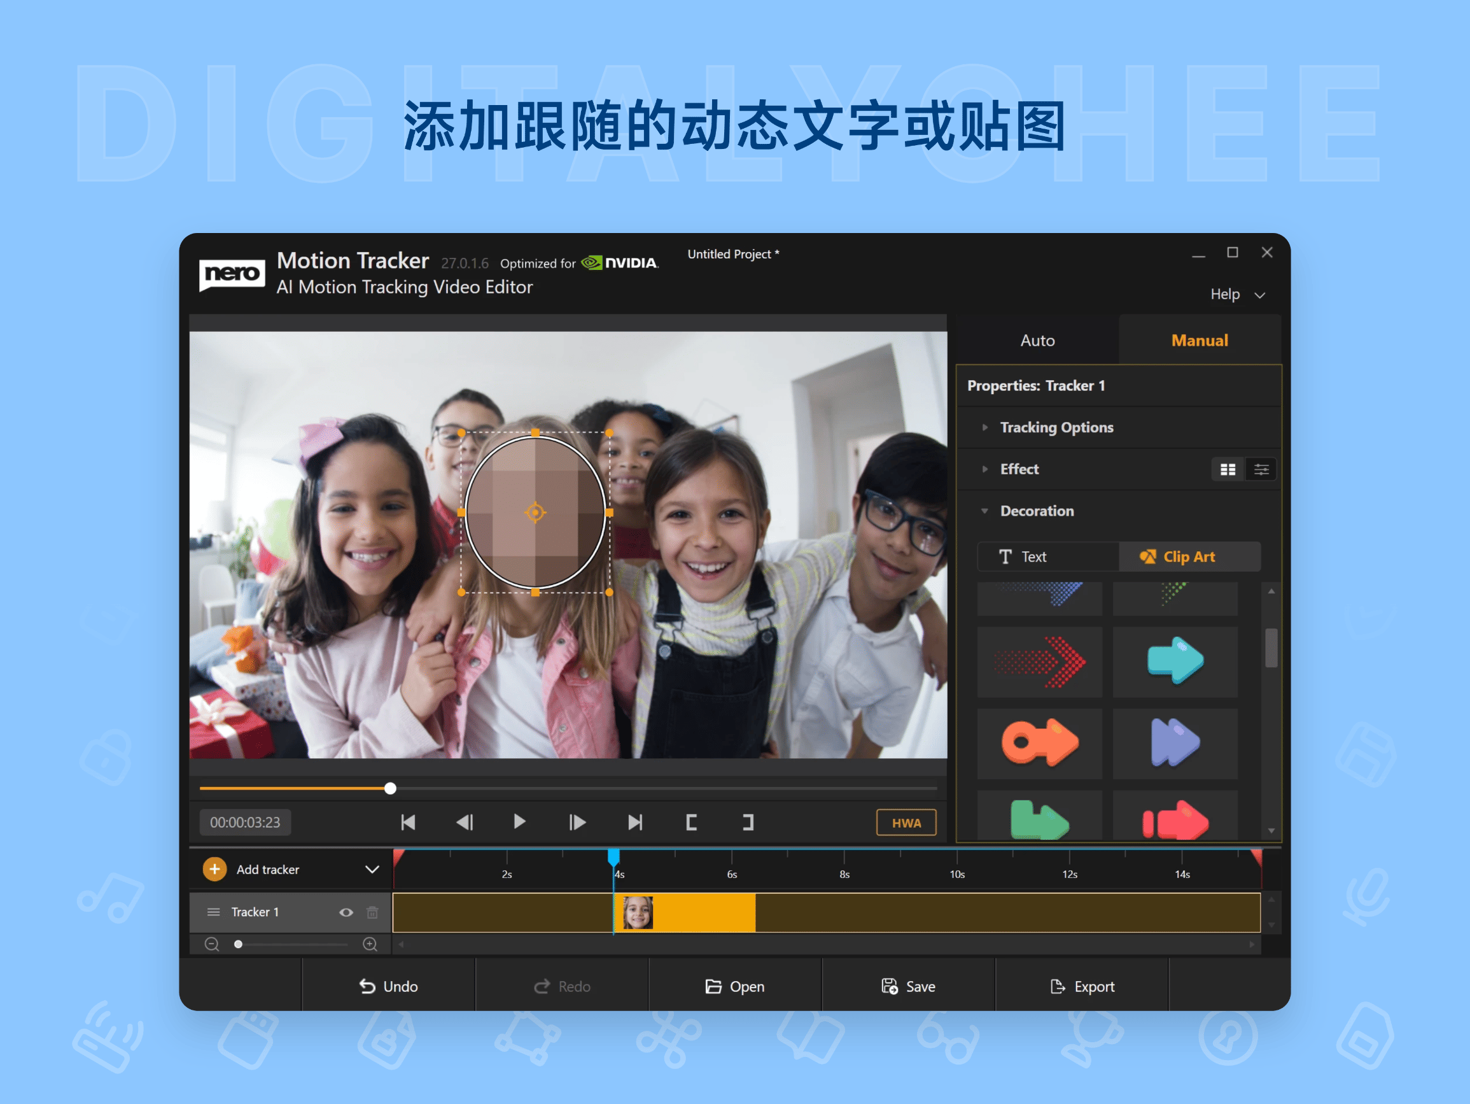Click the Add tracker plus icon

(x=214, y=868)
